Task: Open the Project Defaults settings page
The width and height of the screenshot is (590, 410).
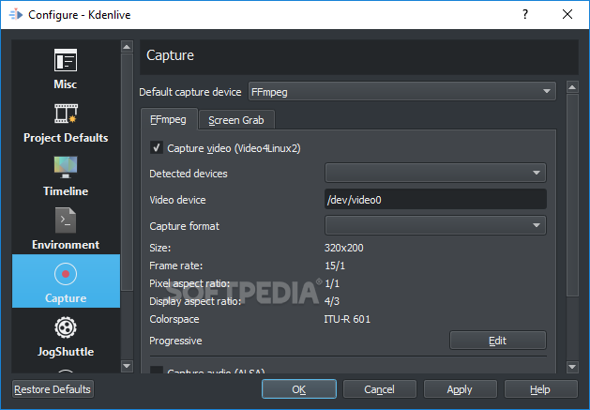Action: point(66,121)
